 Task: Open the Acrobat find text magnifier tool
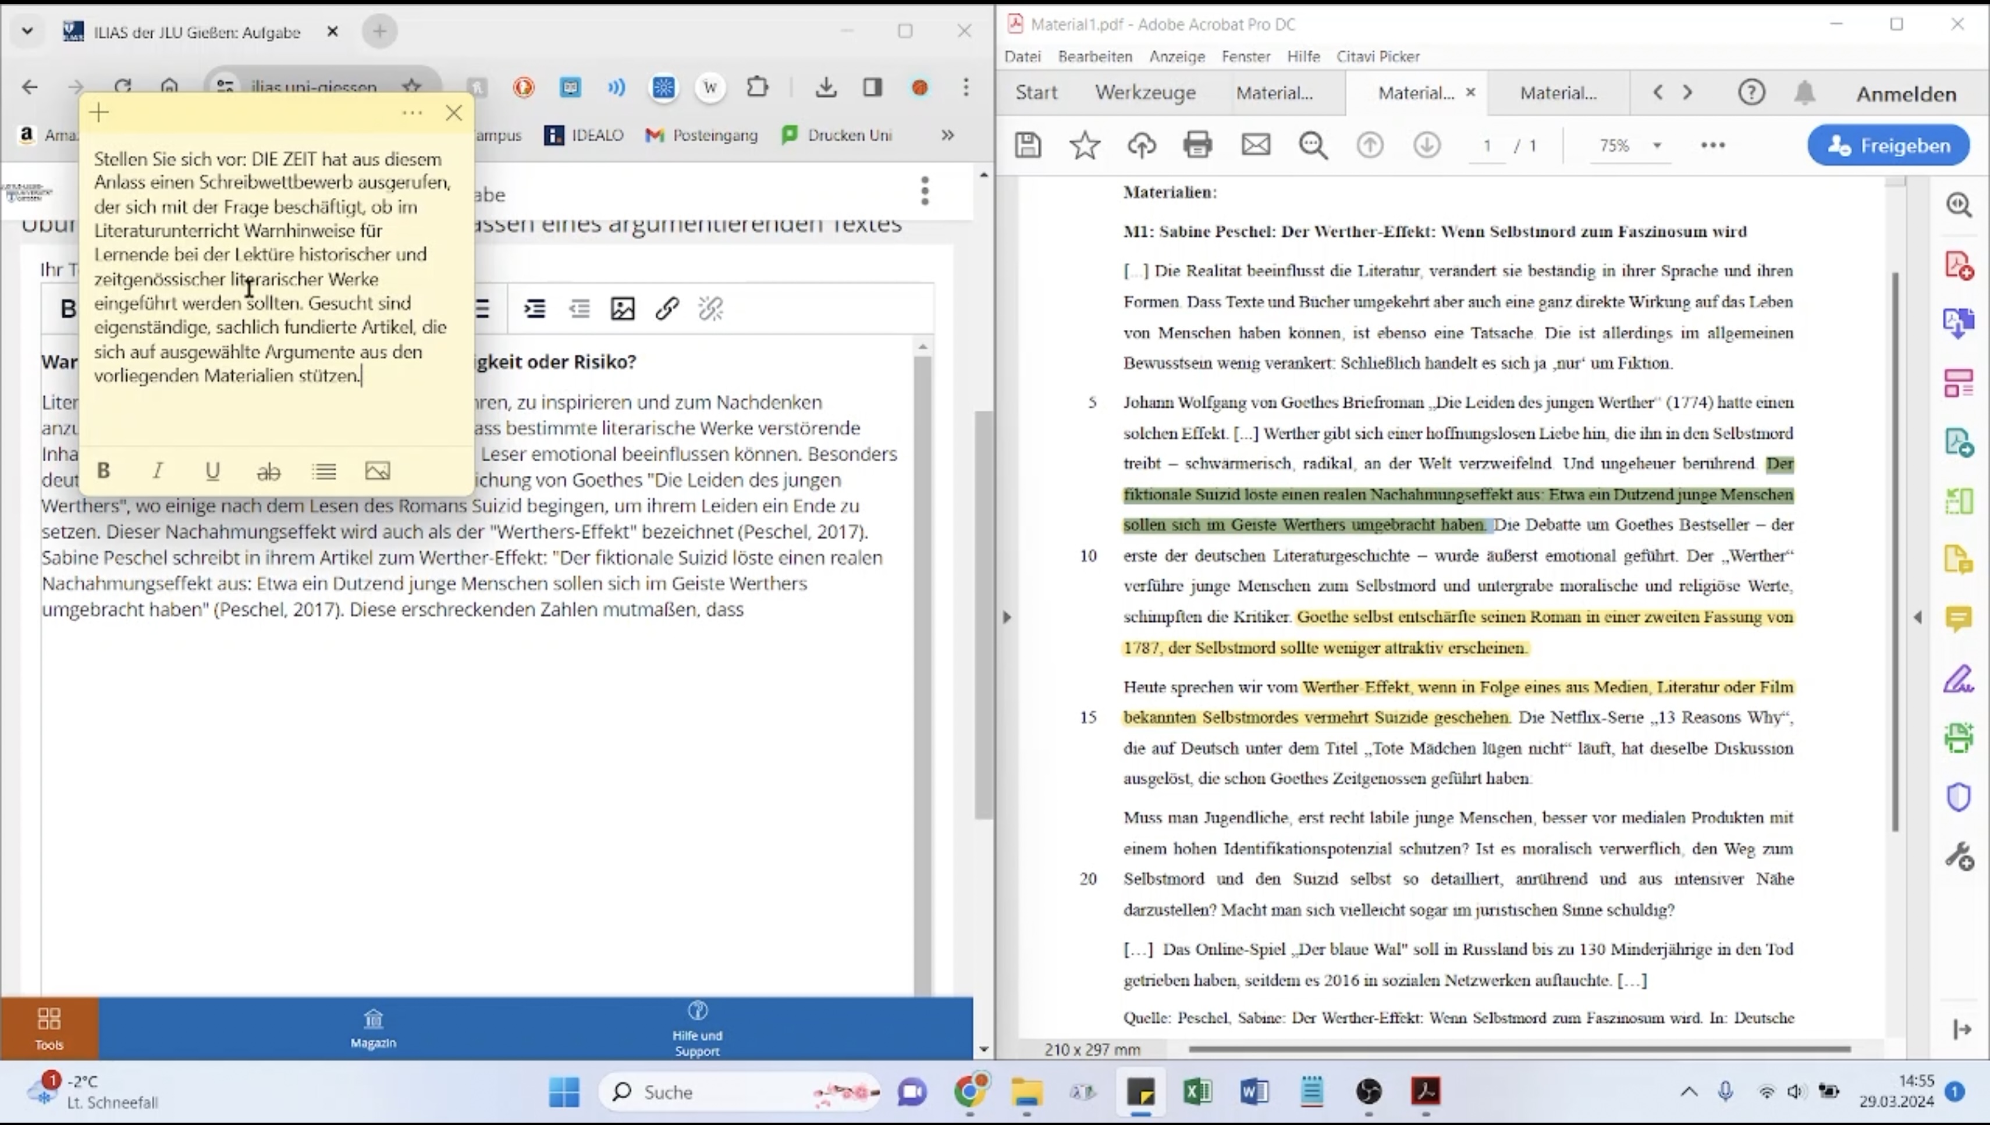pos(1313,145)
